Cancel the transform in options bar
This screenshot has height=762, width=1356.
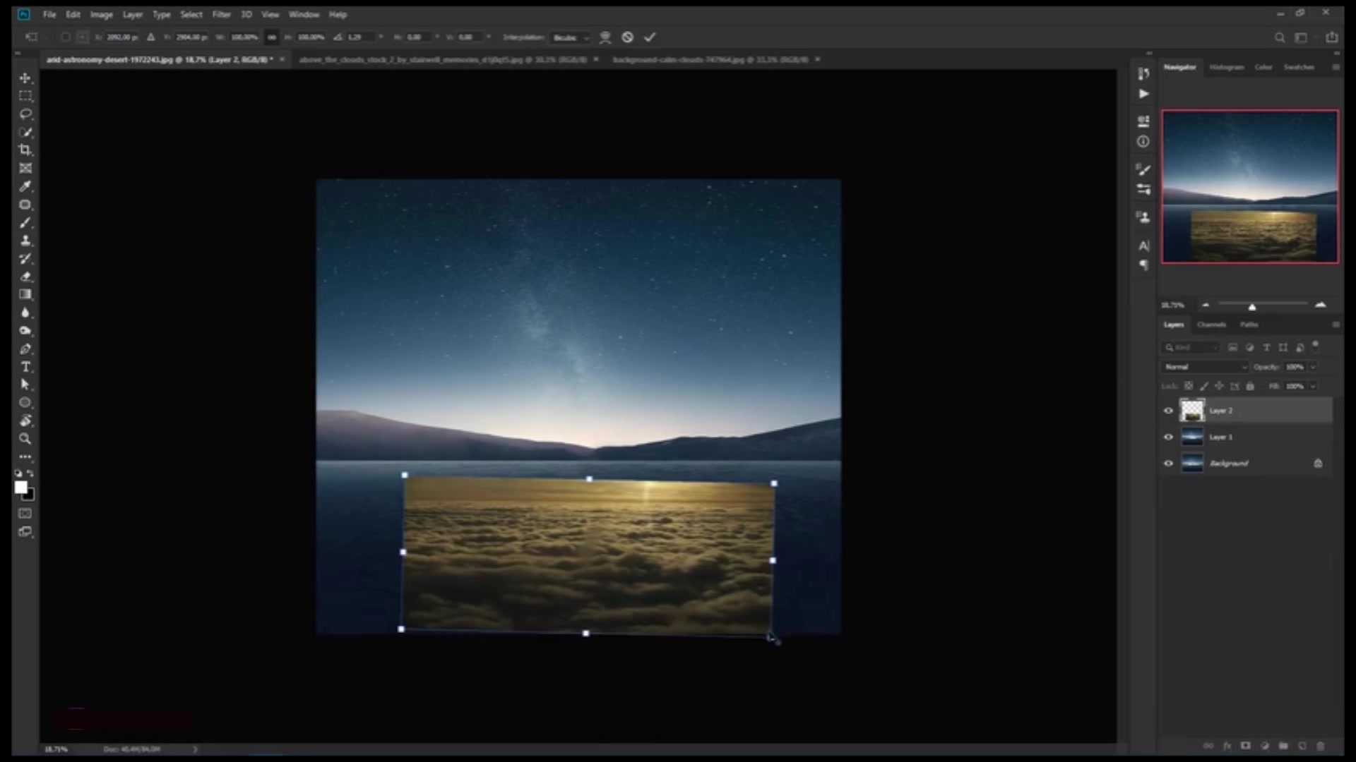(627, 37)
